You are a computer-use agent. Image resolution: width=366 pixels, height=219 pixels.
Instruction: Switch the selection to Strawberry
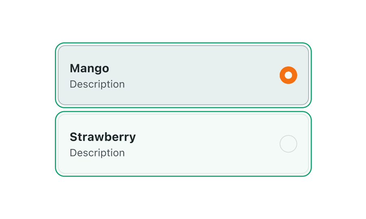click(x=288, y=144)
